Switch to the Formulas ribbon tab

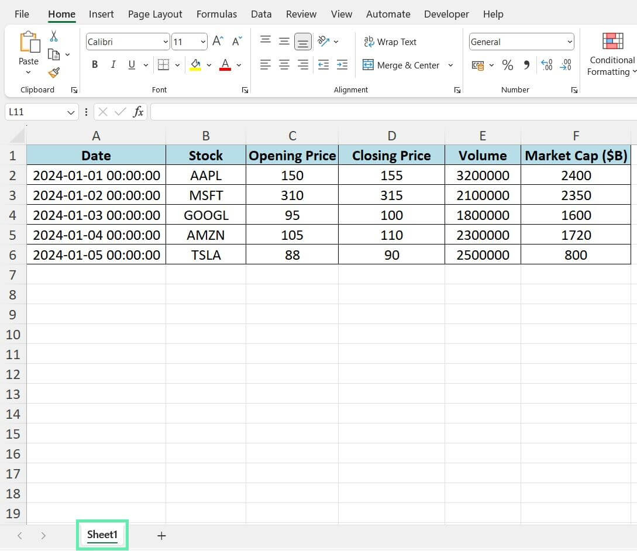pos(216,13)
